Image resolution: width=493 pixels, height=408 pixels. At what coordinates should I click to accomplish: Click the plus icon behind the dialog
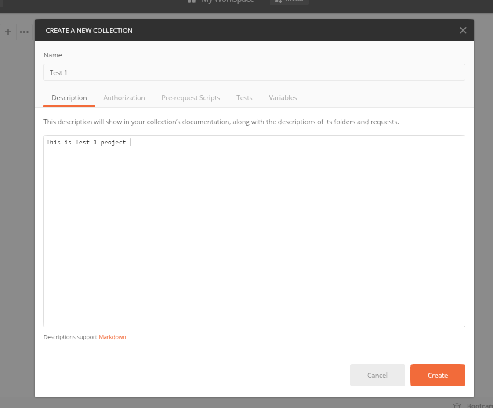tap(8, 32)
